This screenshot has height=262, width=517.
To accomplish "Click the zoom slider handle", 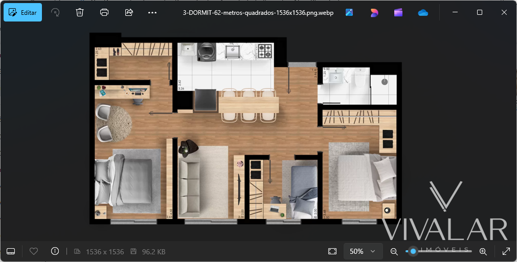I will (x=413, y=251).
